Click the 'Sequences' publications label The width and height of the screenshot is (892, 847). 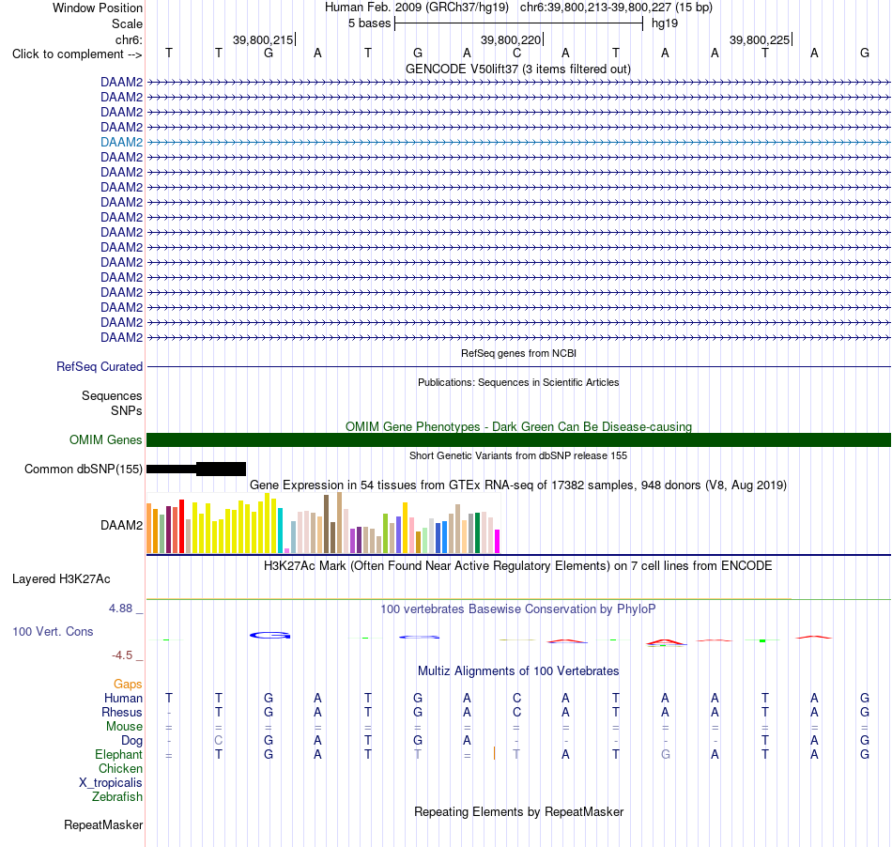click(x=112, y=396)
